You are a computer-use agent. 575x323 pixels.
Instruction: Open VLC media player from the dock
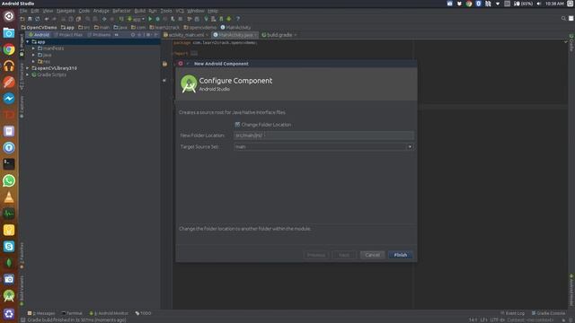click(x=9, y=197)
